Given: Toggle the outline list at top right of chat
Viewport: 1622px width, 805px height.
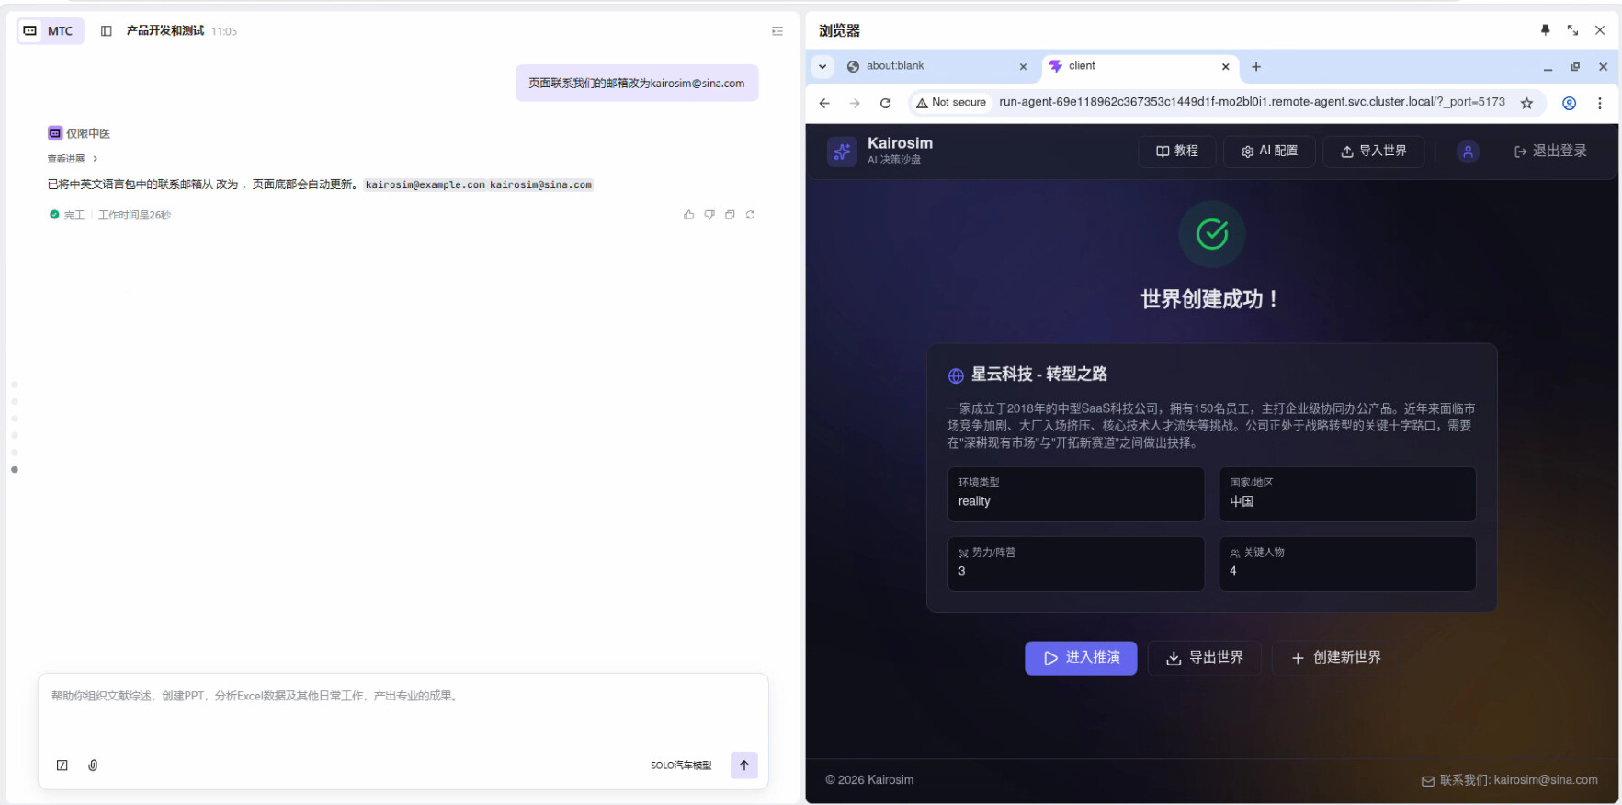Looking at the screenshot, I should tap(777, 31).
